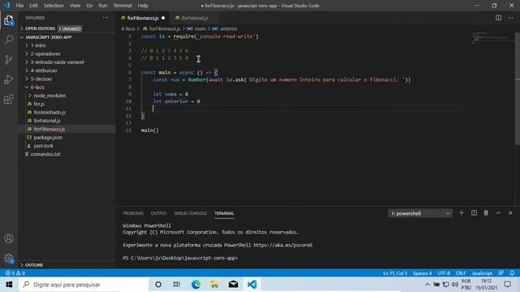
Task: Click the Explorer more actions ellipsis
Action: point(105,18)
